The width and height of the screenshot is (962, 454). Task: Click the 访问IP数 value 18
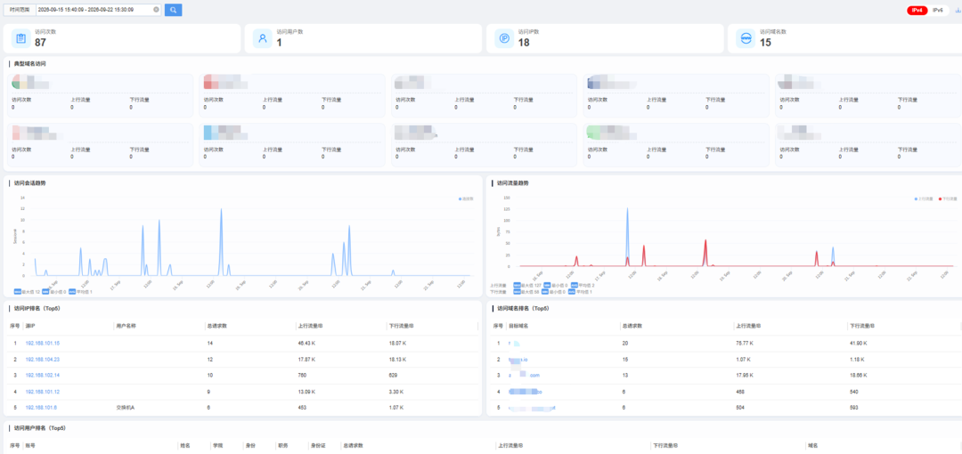point(524,43)
